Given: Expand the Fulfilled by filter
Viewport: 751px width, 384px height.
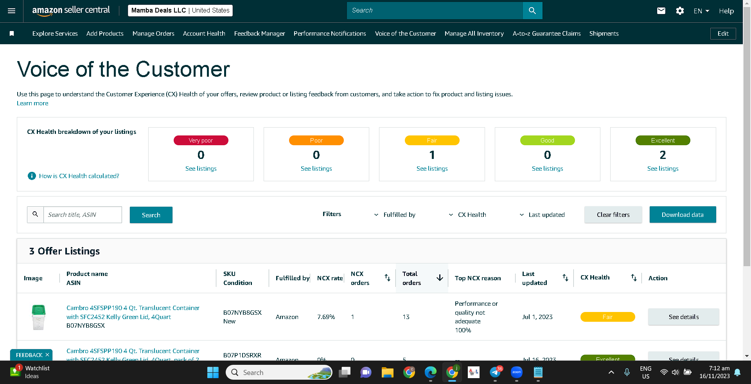Looking at the screenshot, I should pos(395,215).
